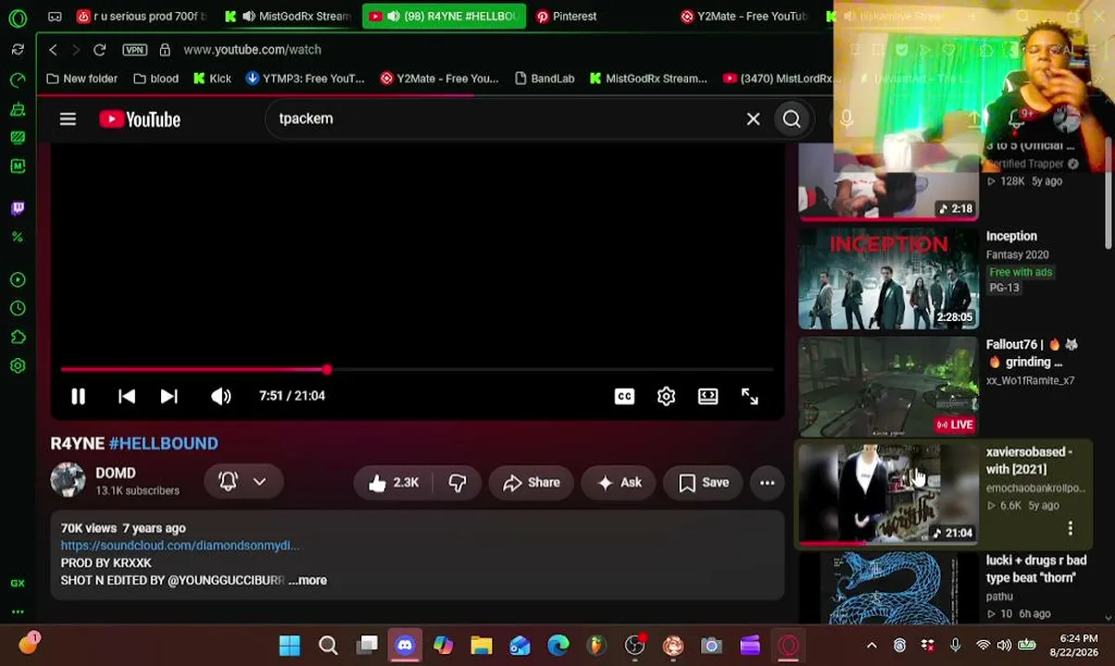Seek using the red progress bar handle
The width and height of the screenshot is (1115, 666).
327,370
